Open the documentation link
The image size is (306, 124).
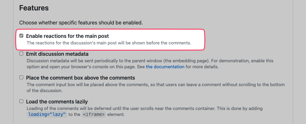(165, 67)
